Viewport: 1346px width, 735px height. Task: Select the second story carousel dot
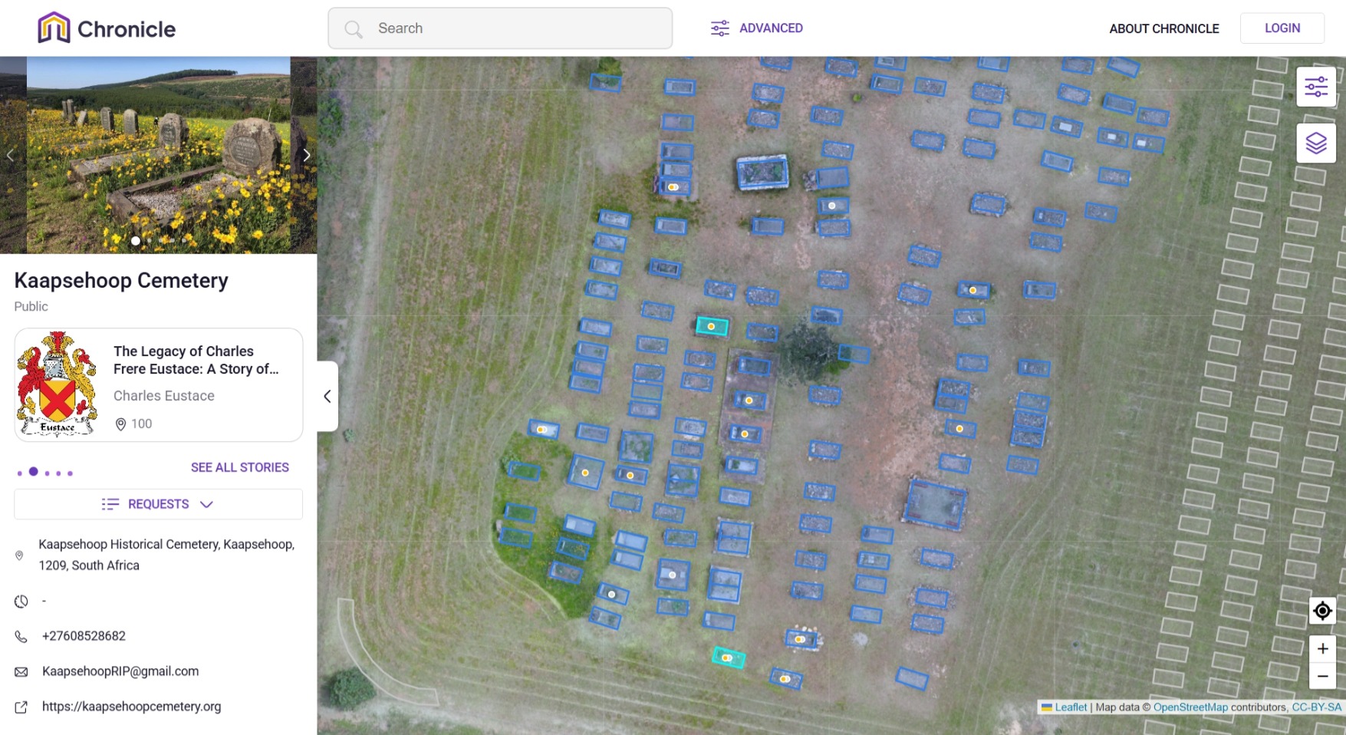tap(33, 472)
